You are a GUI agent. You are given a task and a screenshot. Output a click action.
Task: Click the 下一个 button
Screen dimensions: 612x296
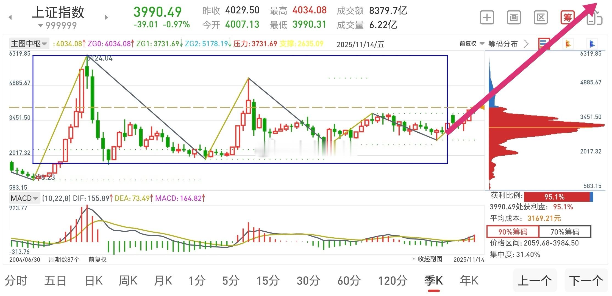[586, 281]
